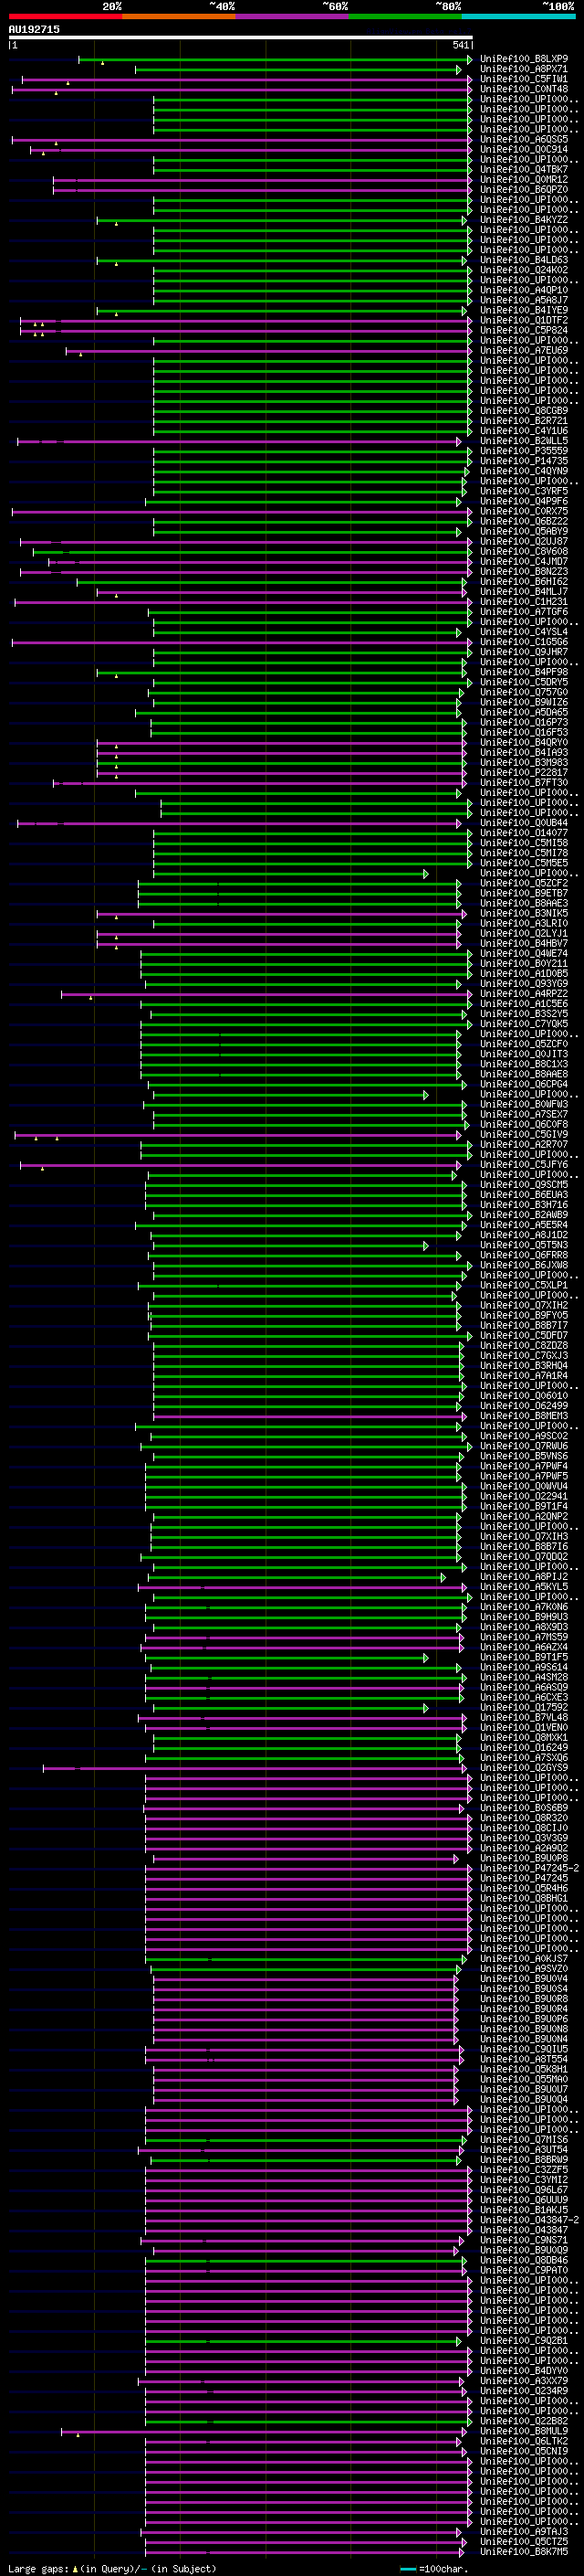Click hit label UniRef100_B7FT30
The width and height of the screenshot is (584, 2576).
tap(524, 783)
